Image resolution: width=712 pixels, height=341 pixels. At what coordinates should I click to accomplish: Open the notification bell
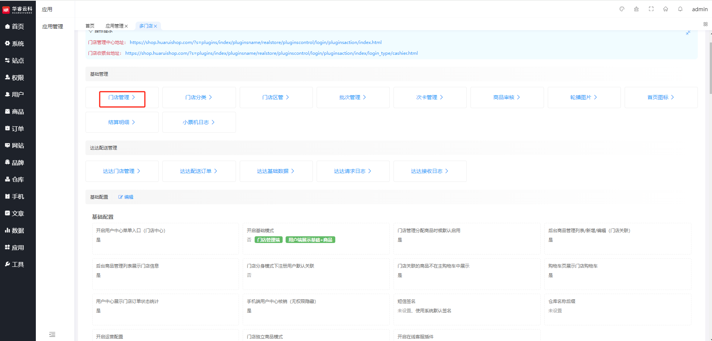click(680, 9)
